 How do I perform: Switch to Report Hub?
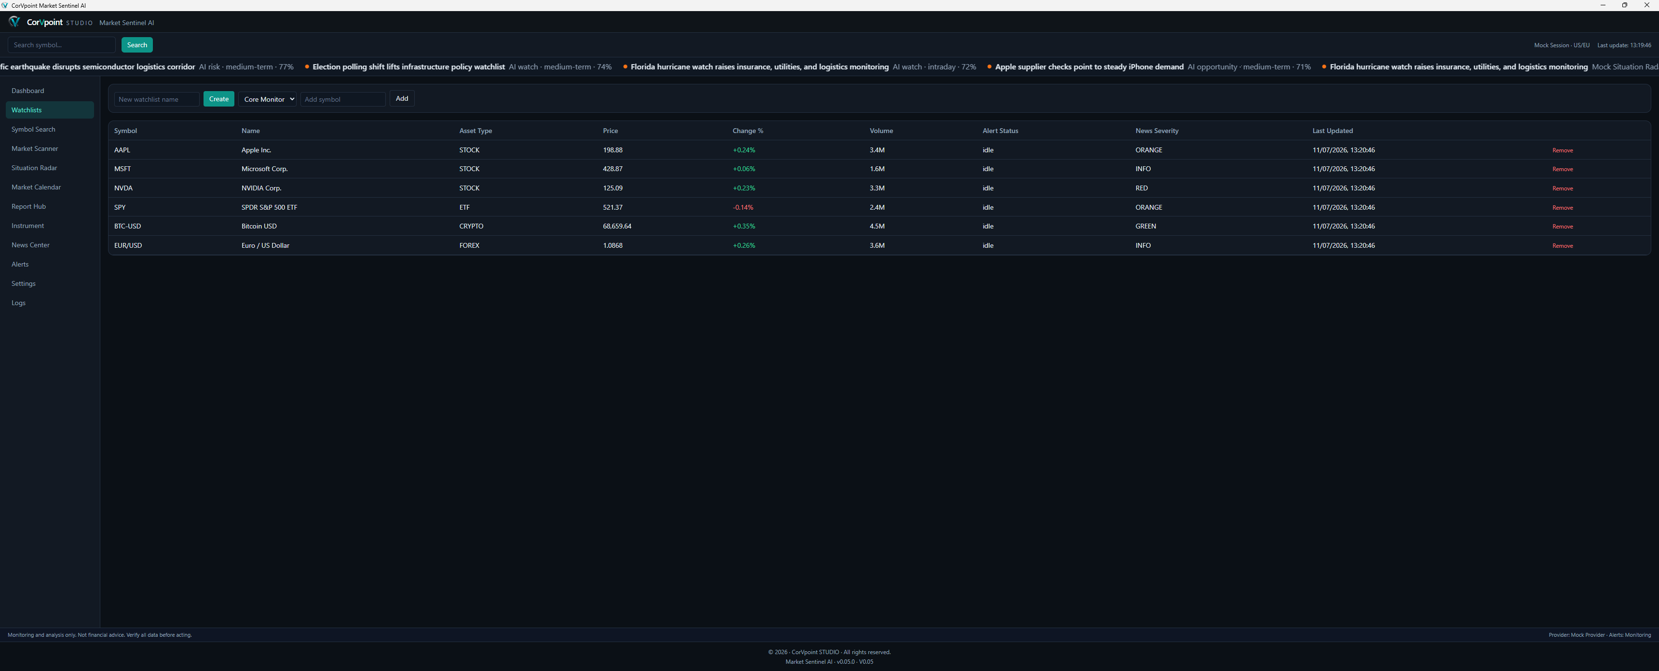click(x=50, y=207)
